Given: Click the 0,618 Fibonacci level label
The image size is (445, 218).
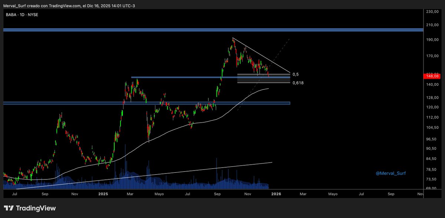Looking at the screenshot, I should tap(298, 83).
